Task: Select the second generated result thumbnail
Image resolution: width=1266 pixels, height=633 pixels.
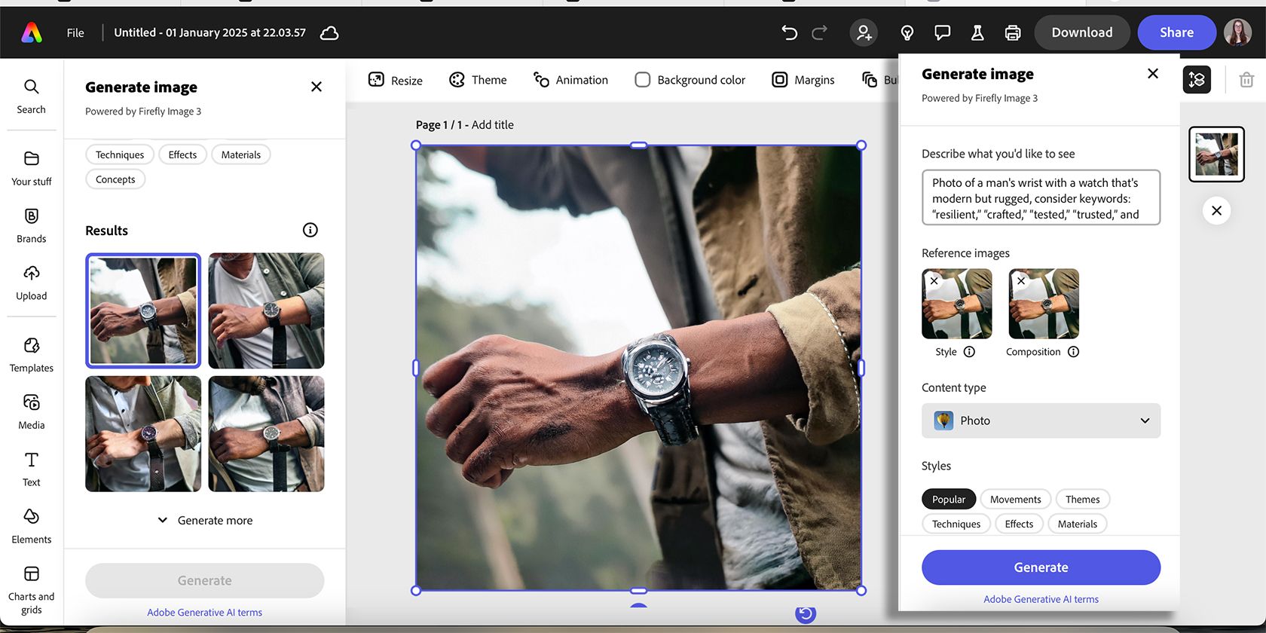Action: click(266, 310)
